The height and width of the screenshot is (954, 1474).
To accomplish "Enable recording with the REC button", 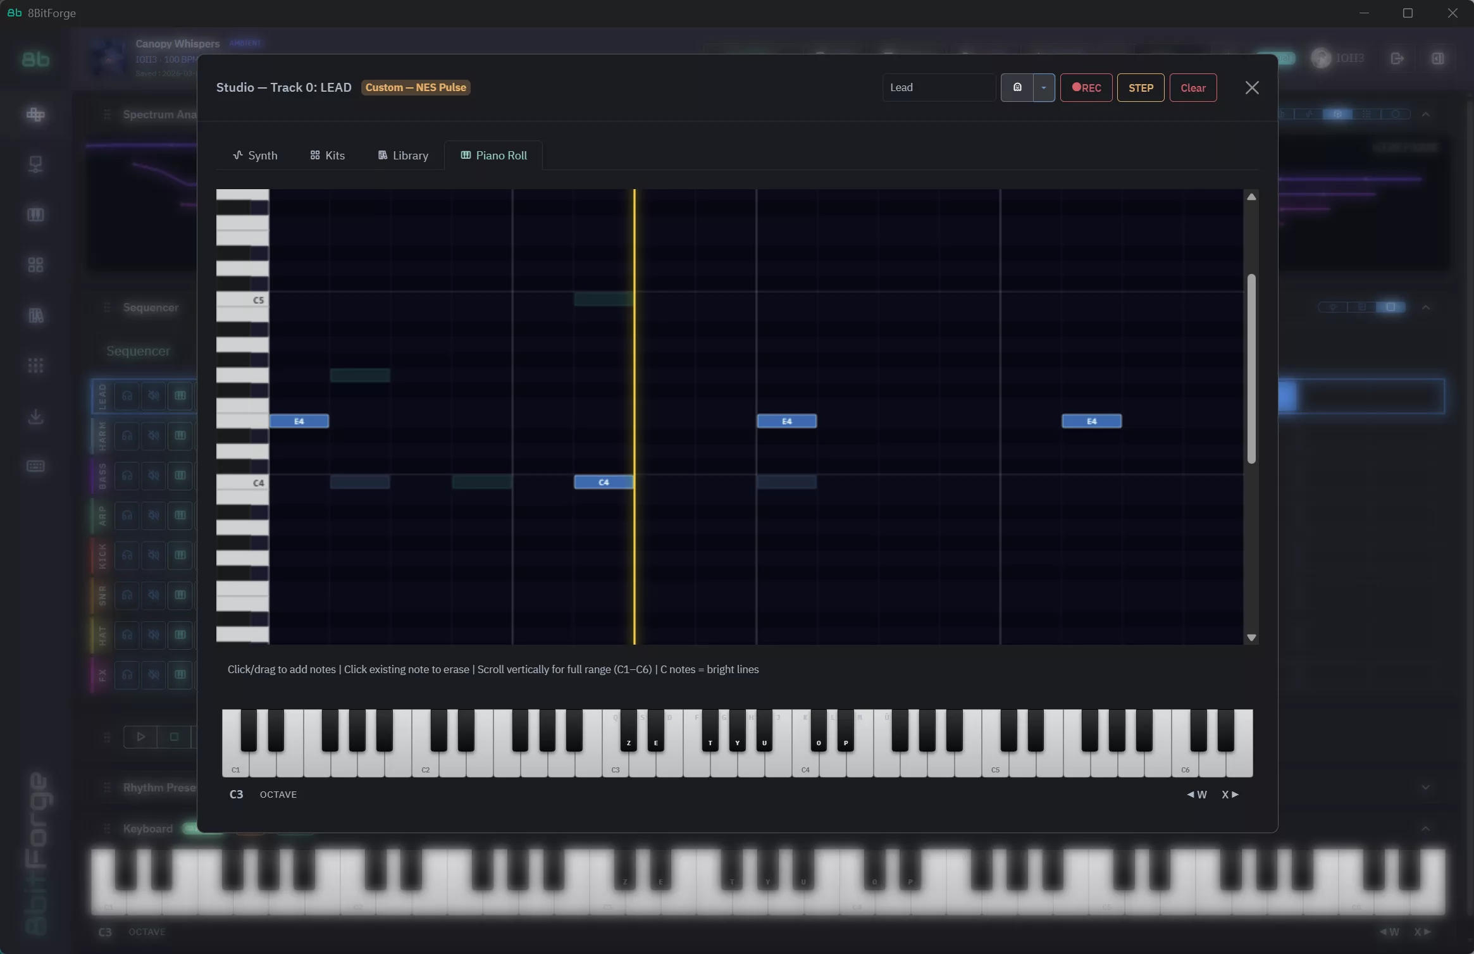I will [1086, 87].
